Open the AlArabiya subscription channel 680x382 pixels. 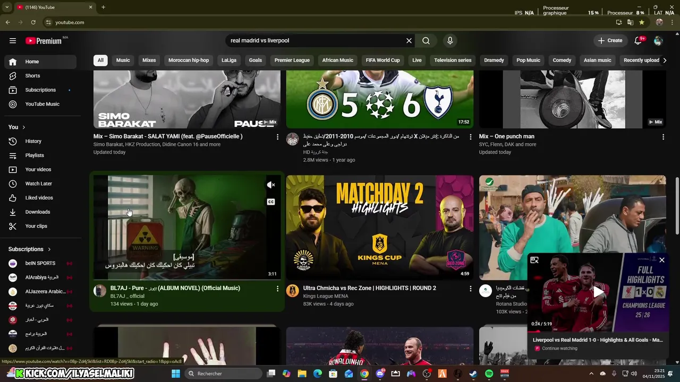pyautogui.click(x=40, y=277)
